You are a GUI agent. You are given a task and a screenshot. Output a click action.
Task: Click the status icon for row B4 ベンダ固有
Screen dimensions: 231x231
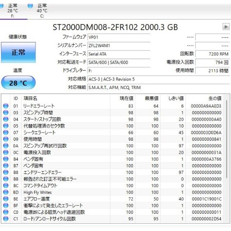tap(6, 159)
